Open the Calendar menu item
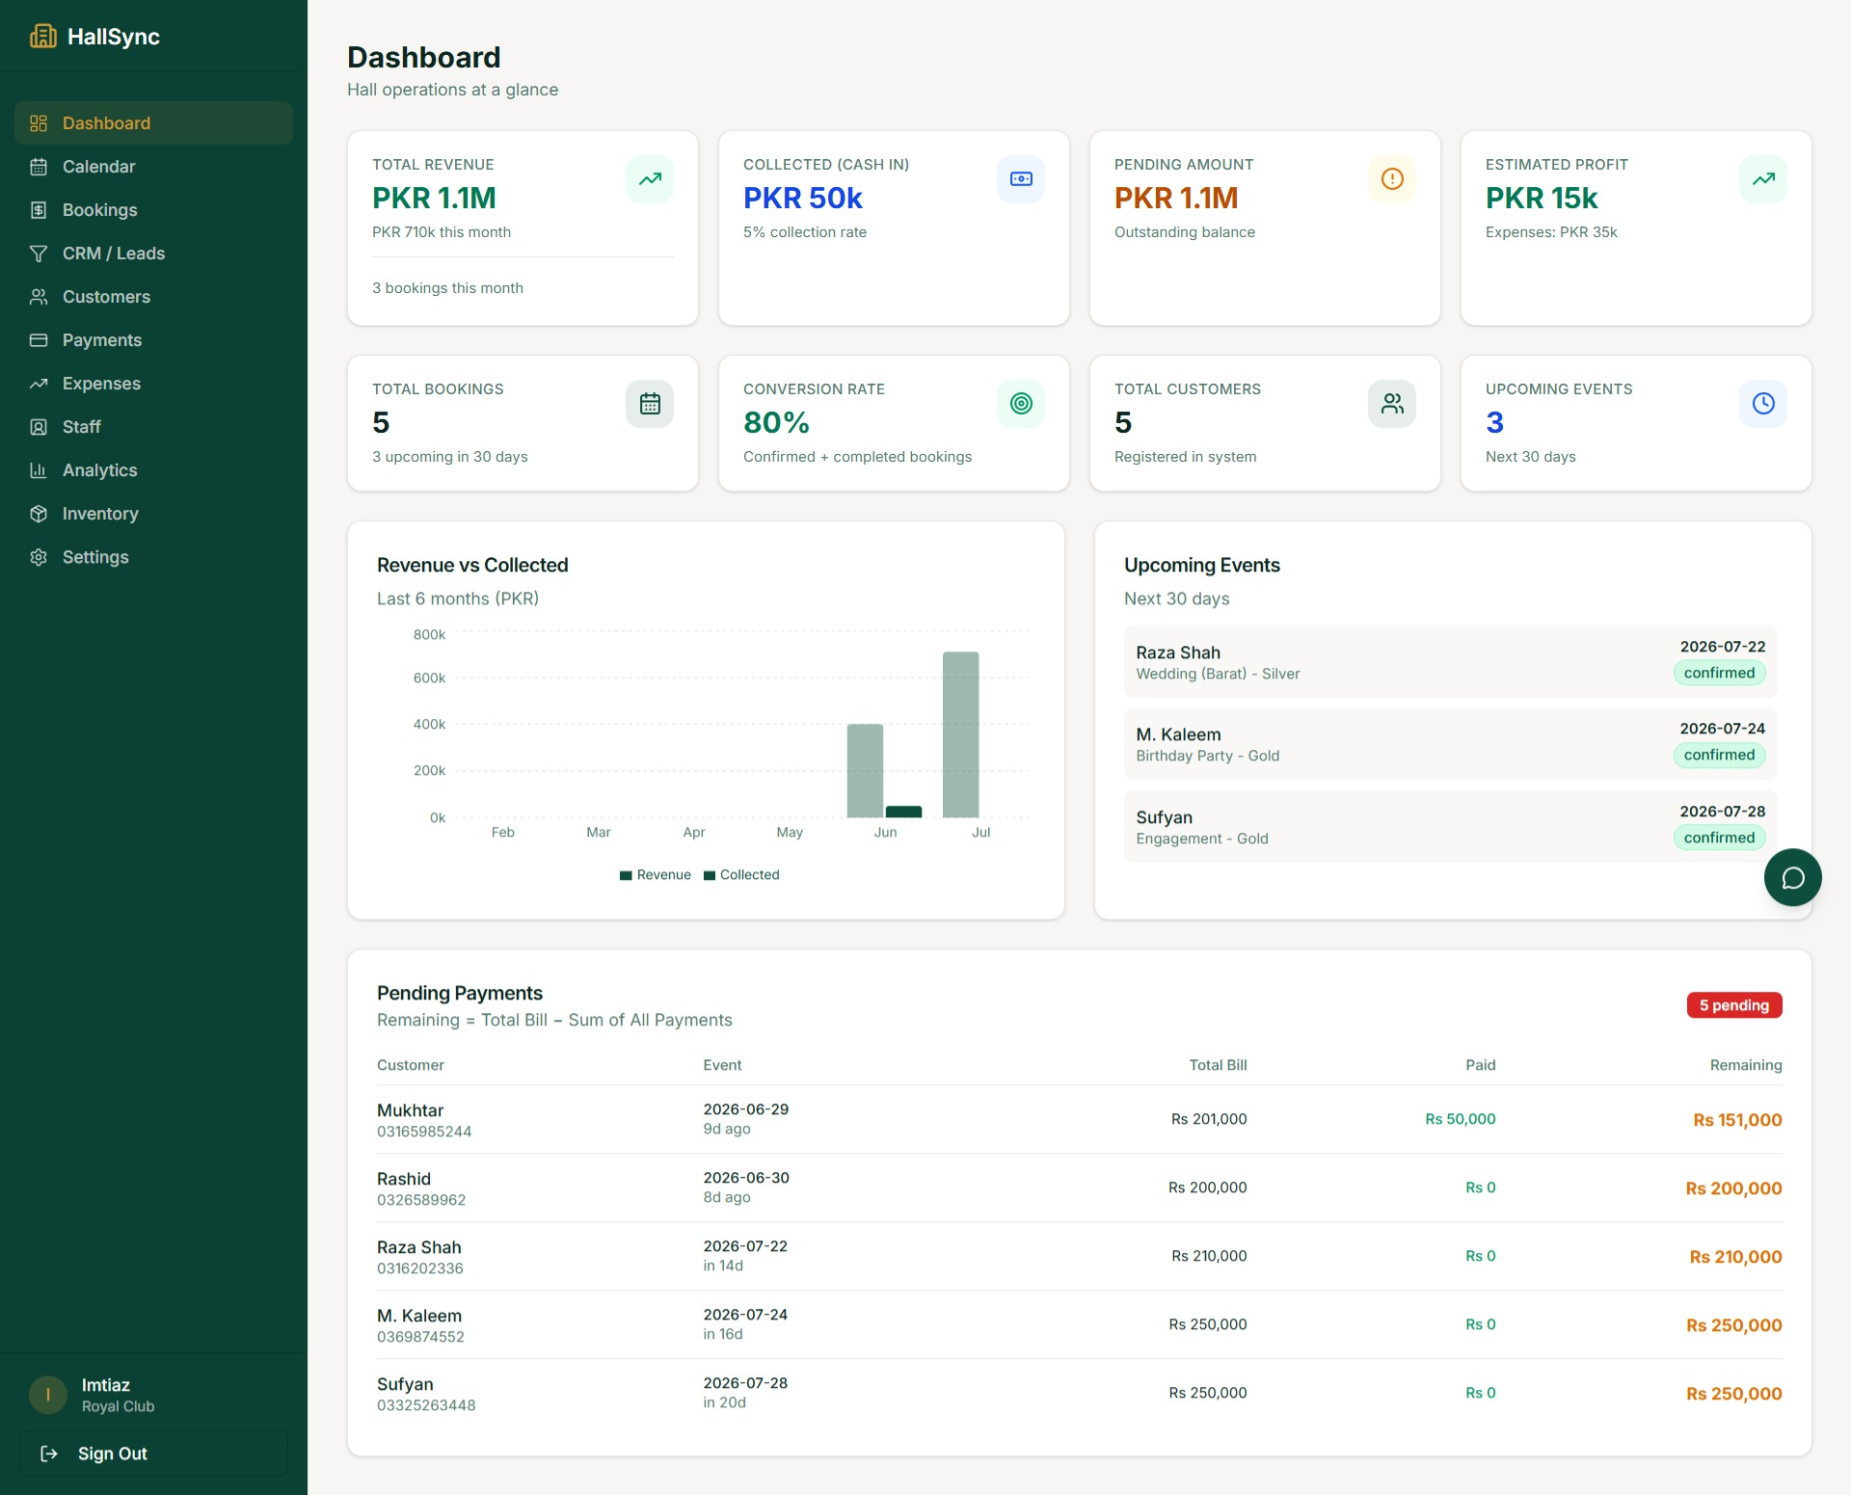The height and width of the screenshot is (1495, 1851). point(153,167)
